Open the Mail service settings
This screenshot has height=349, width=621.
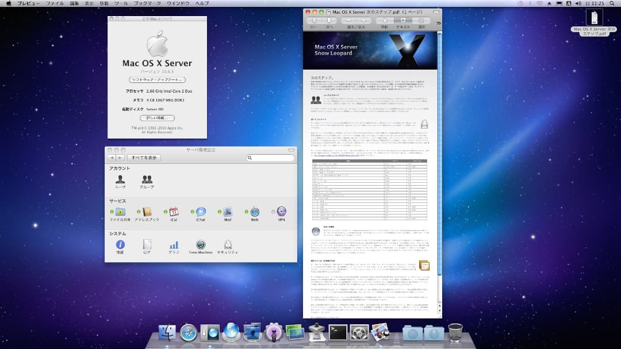pyautogui.click(x=227, y=213)
